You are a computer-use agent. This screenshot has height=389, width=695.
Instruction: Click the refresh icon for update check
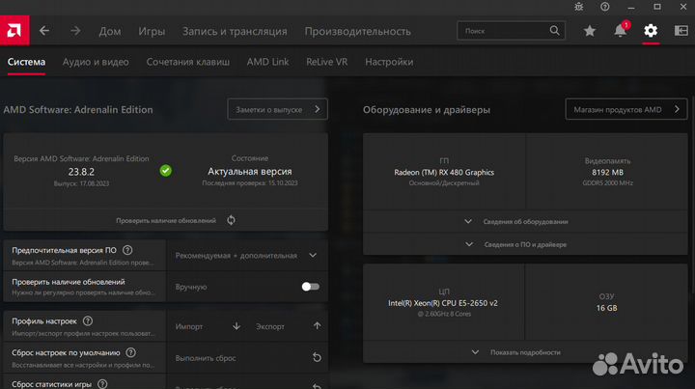coord(231,220)
